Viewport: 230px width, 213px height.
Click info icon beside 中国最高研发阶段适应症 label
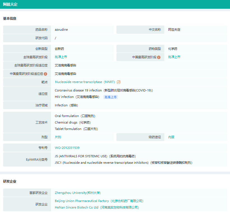[45, 74]
